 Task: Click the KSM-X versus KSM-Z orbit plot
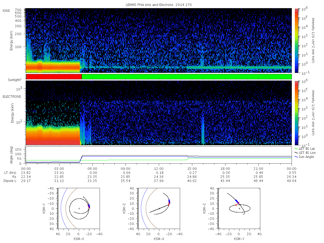pyautogui.click(x=159, y=208)
